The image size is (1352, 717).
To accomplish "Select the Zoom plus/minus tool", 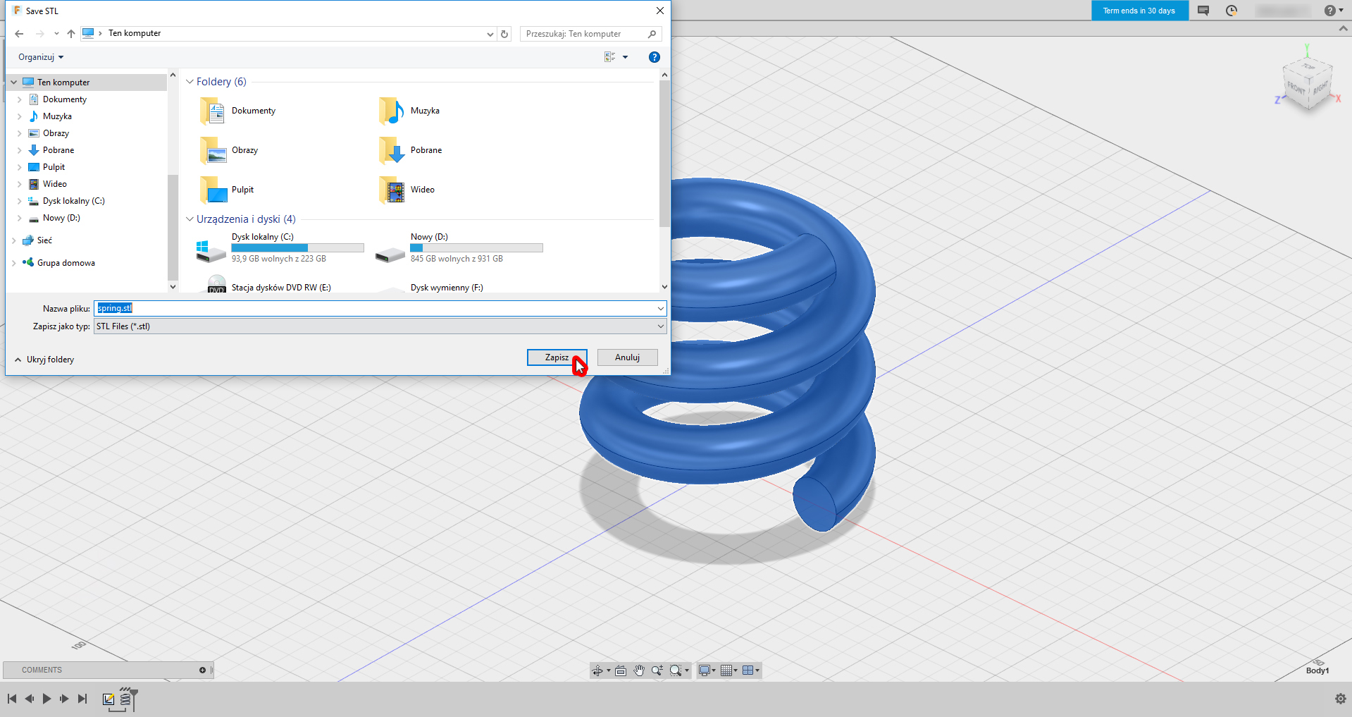I will click(x=657, y=670).
